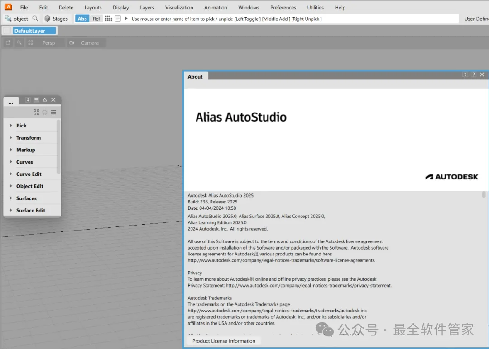Expand the Surface Edit tool group
Viewport: 489px width, 349px height.
[x=10, y=211]
